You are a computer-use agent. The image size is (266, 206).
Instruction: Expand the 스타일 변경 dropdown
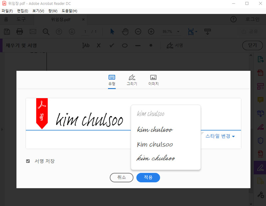coord(220,136)
